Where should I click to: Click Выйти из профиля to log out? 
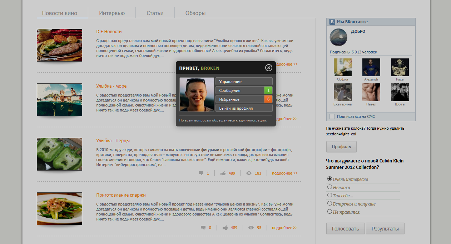pyautogui.click(x=244, y=108)
